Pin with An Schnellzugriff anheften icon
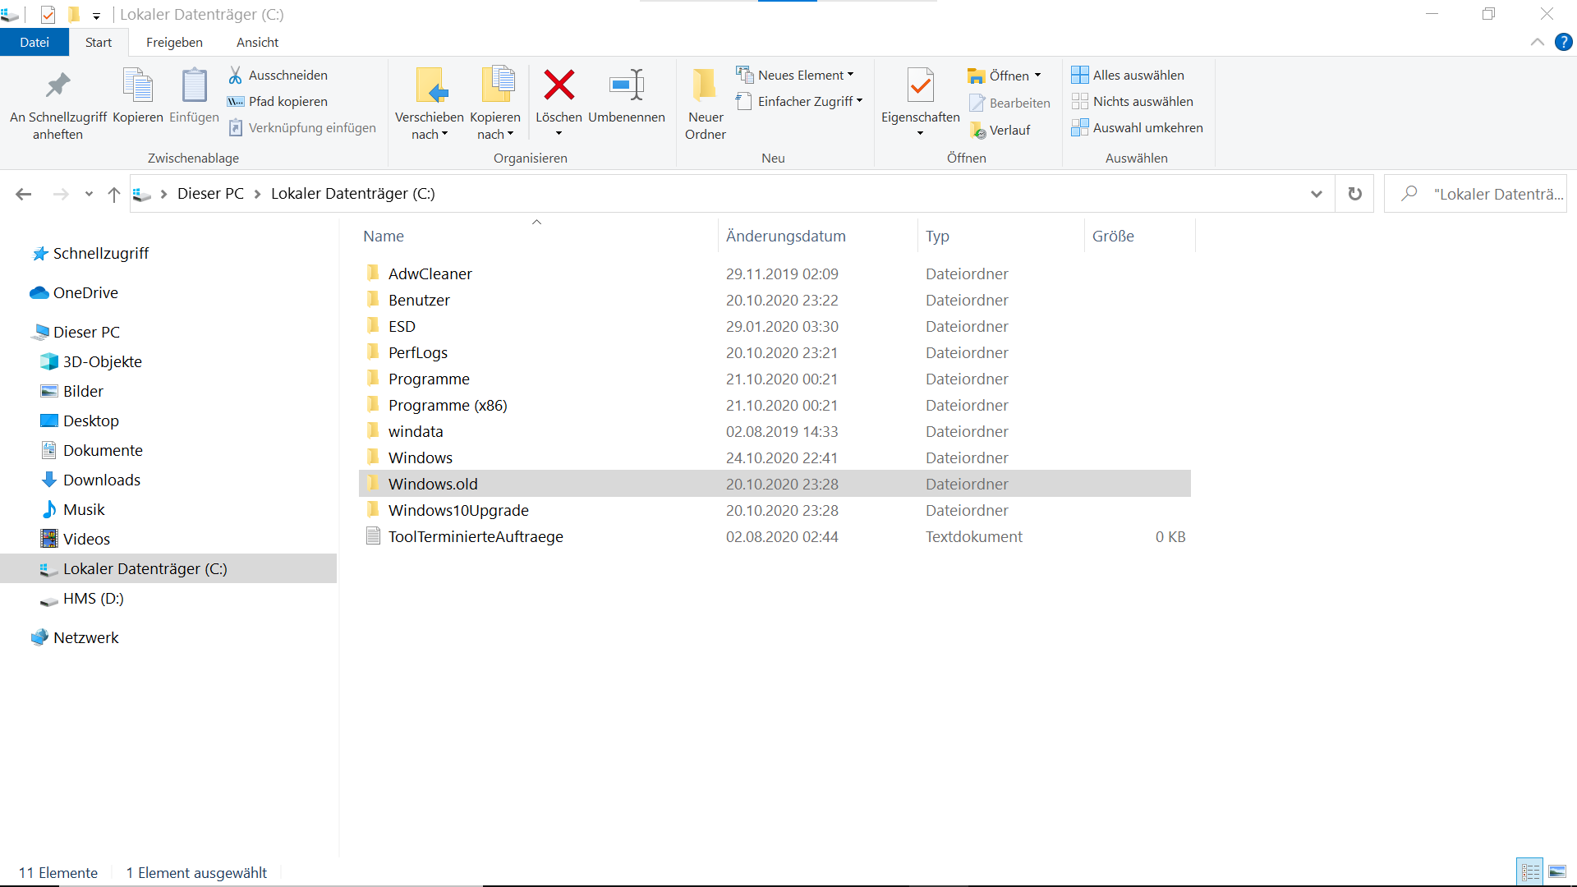1577x887 pixels. click(57, 85)
